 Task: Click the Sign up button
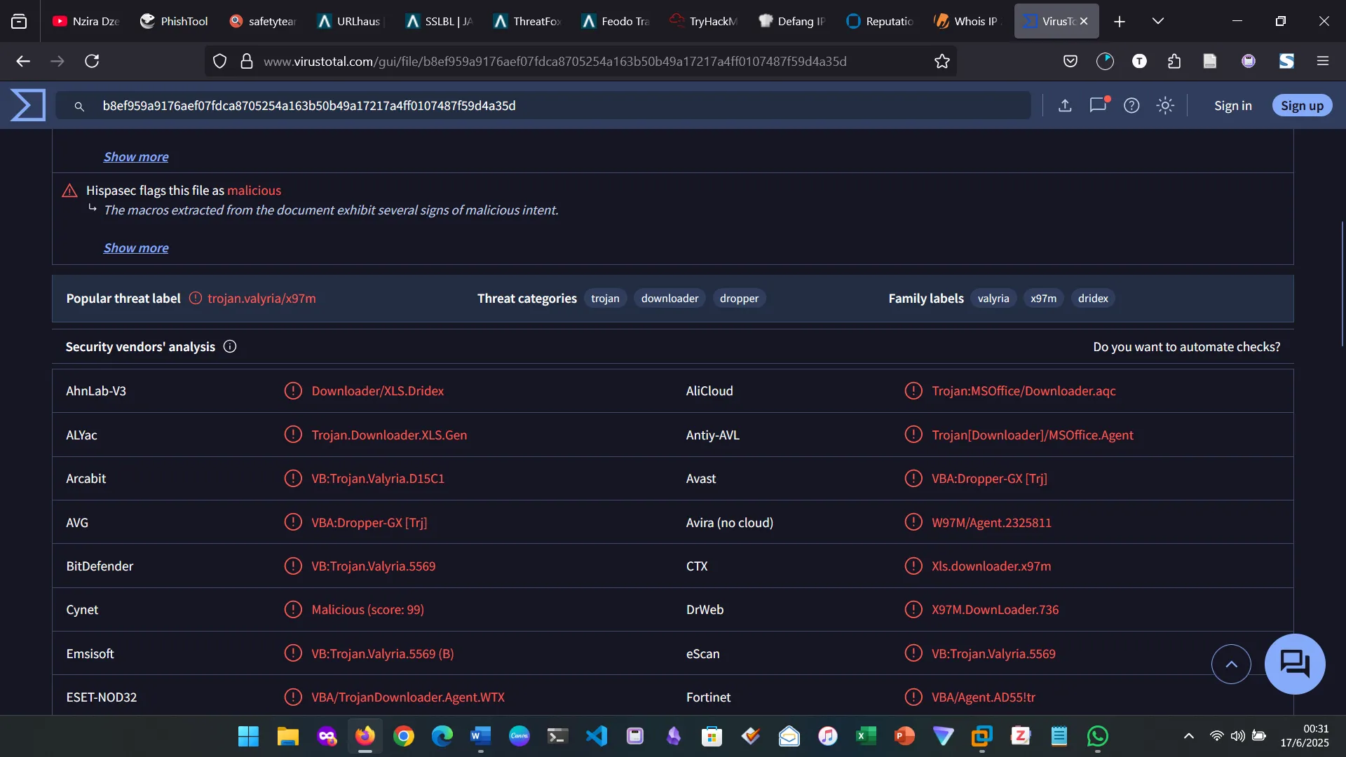(x=1302, y=105)
